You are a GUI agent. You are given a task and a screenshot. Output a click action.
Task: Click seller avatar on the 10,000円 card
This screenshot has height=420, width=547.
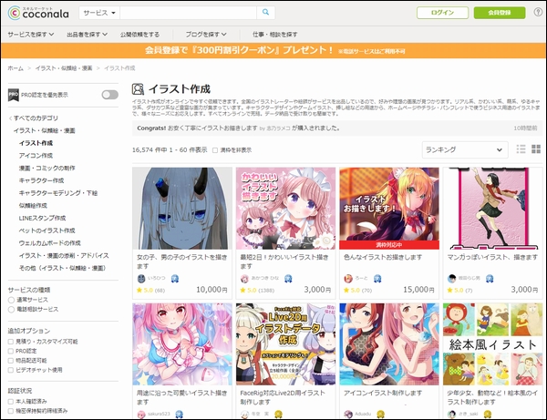[141, 278]
